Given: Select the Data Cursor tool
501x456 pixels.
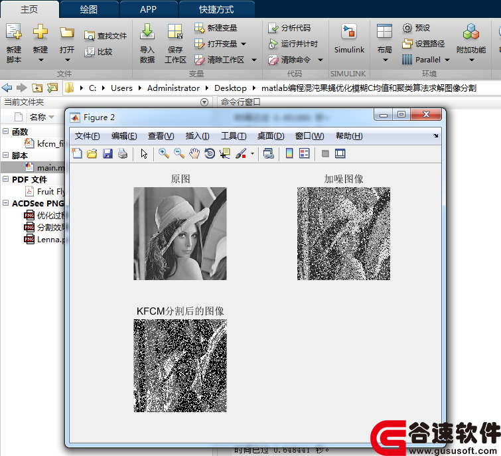Looking at the screenshot, I should coord(225,154).
